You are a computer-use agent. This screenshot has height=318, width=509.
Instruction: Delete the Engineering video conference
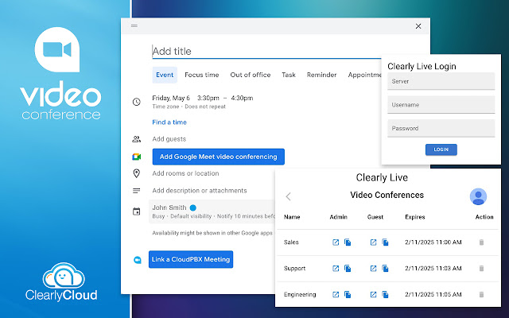click(481, 294)
